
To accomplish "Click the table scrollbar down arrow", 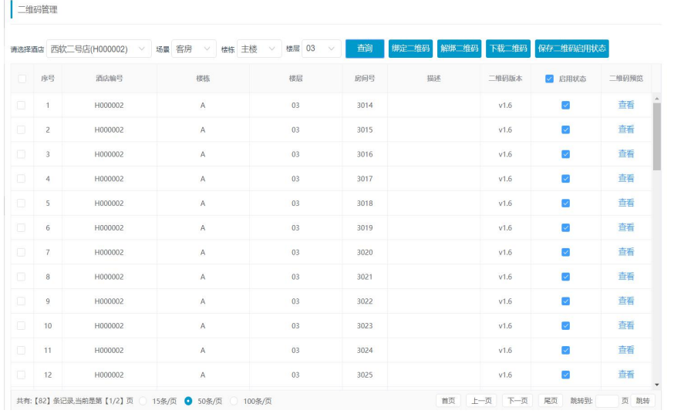I will tap(656, 385).
